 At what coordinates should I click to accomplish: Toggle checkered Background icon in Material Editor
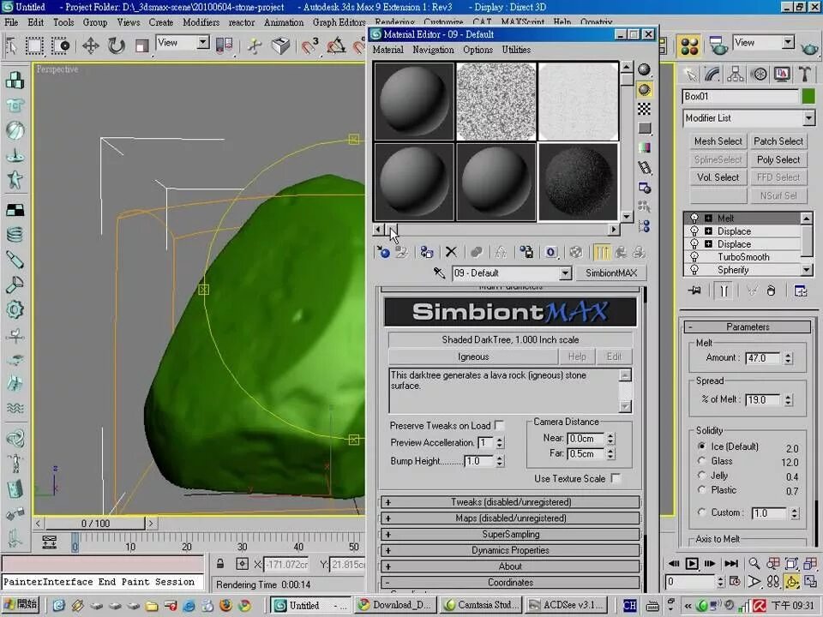click(x=644, y=109)
